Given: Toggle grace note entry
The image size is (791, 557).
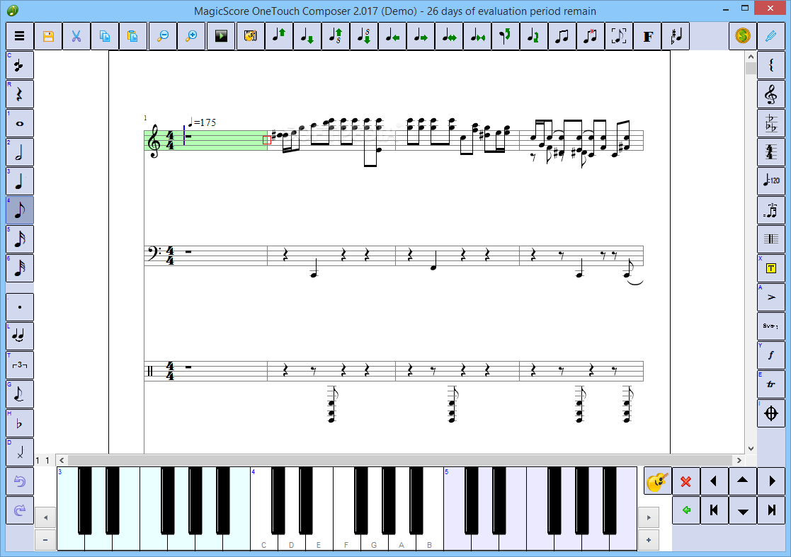Looking at the screenshot, I should click(20, 394).
